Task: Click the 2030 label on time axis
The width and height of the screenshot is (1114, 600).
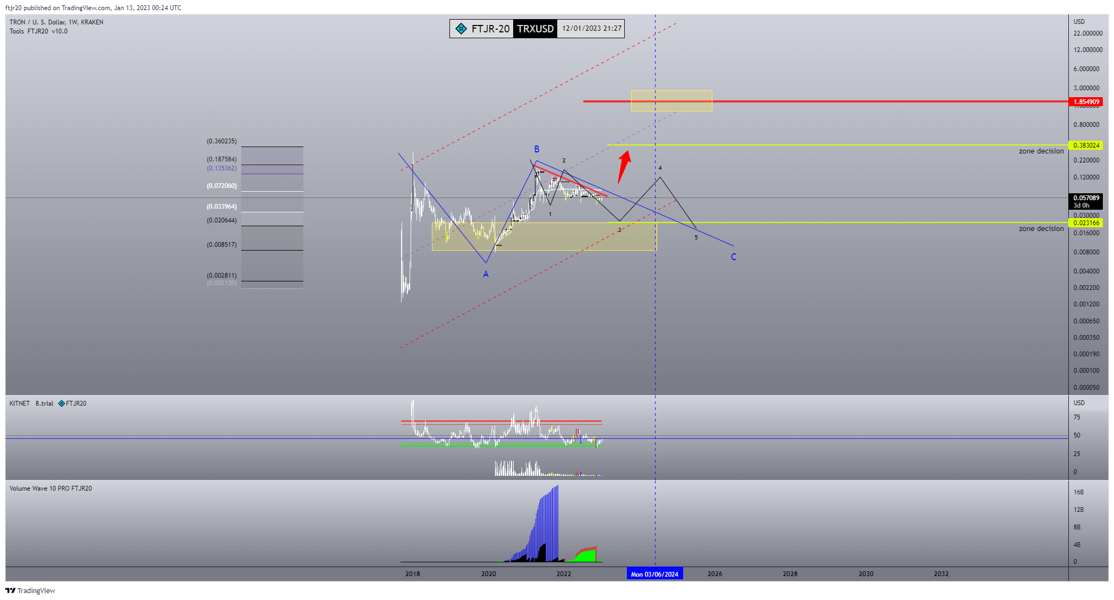Action: 866,574
